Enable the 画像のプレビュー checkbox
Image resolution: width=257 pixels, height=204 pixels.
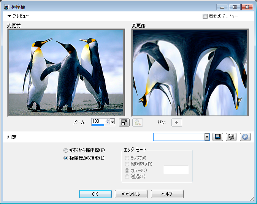click(205, 16)
